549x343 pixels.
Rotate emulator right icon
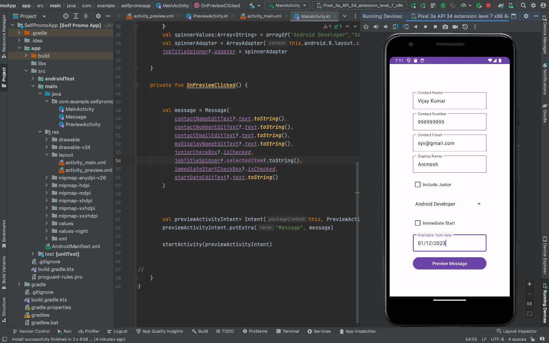pos(406,27)
